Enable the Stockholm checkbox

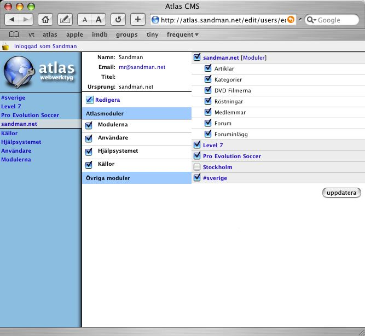197,167
